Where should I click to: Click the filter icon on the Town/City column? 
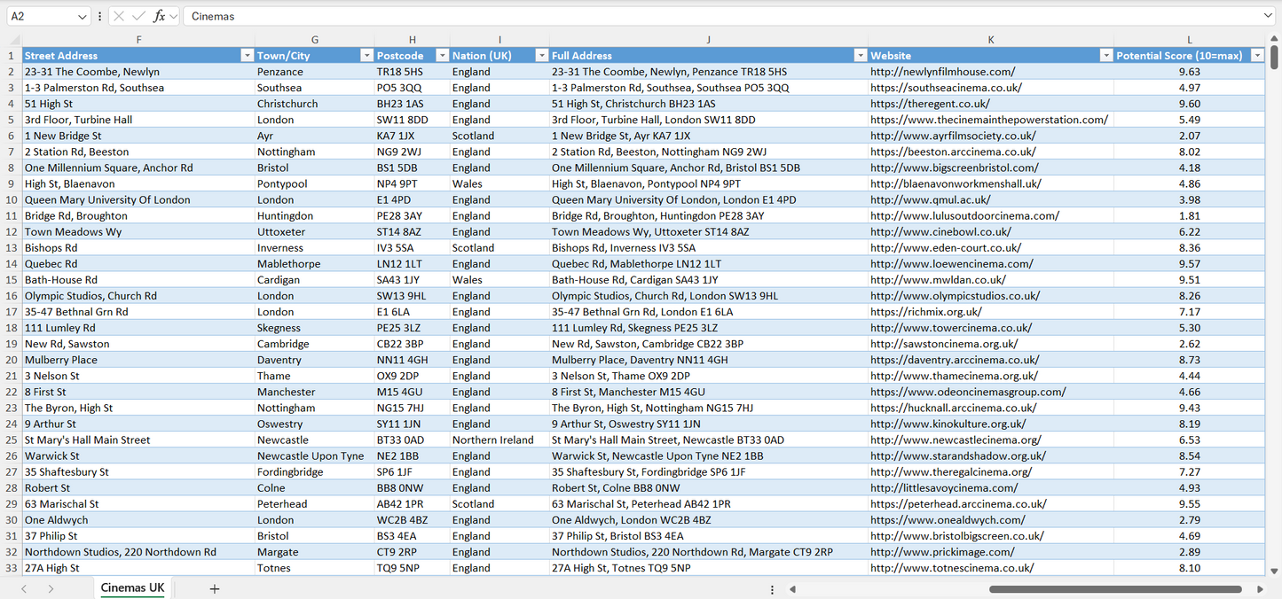coord(366,55)
